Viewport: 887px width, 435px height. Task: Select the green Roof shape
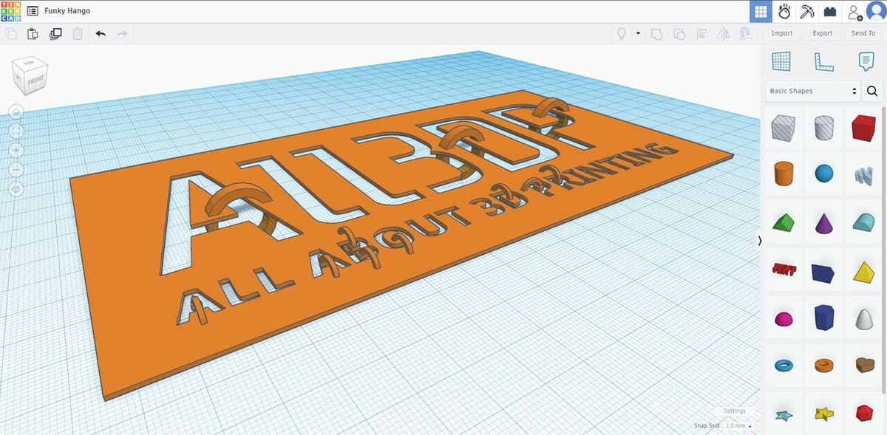point(783,222)
